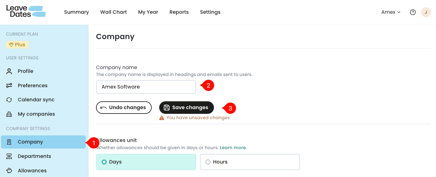Viewport: 436px width, 177px height.
Task: Go to the Reports menu
Action: [x=179, y=12]
